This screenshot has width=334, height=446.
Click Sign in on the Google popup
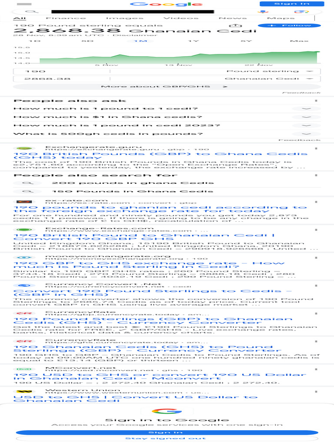point(167,432)
